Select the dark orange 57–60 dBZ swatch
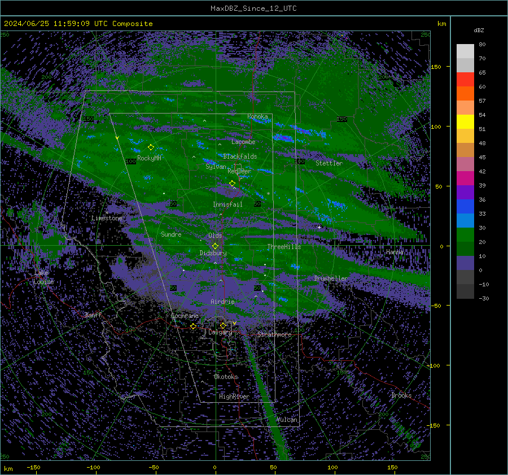 pyautogui.click(x=465, y=94)
